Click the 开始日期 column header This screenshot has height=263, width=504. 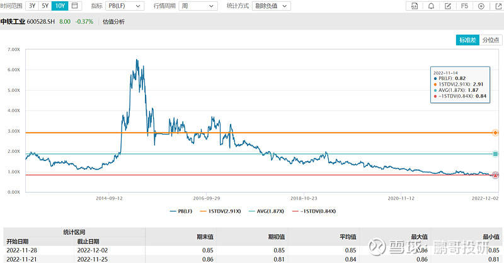[x=18, y=241]
